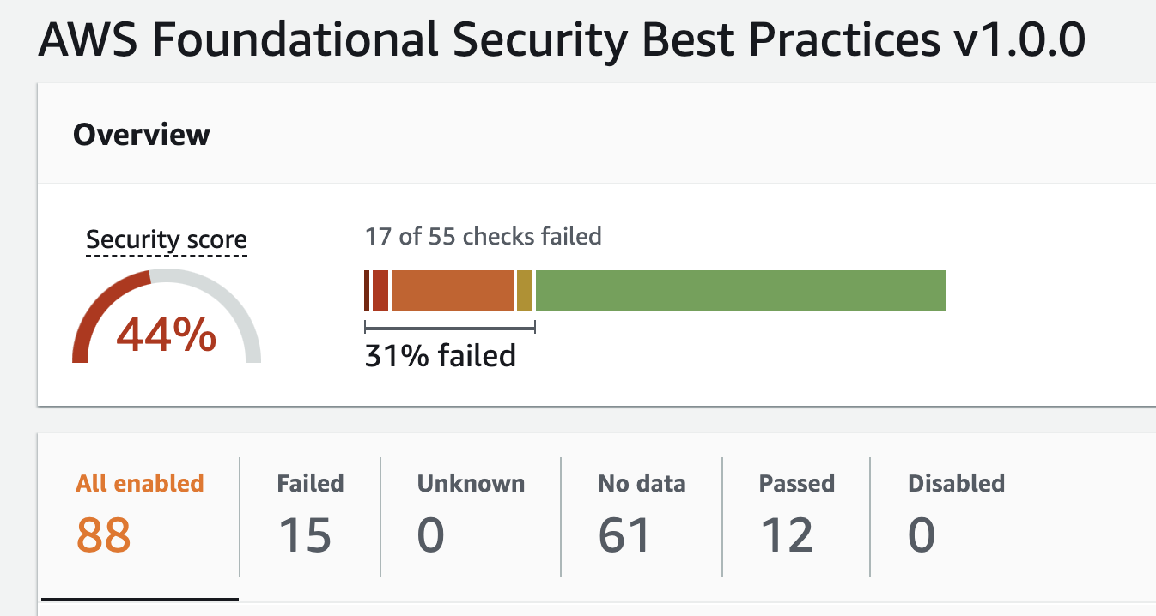The width and height of the screenshot is (1156, 616).
Task: Click the 17 of 55 checks failed text
Action: (482, 236)
